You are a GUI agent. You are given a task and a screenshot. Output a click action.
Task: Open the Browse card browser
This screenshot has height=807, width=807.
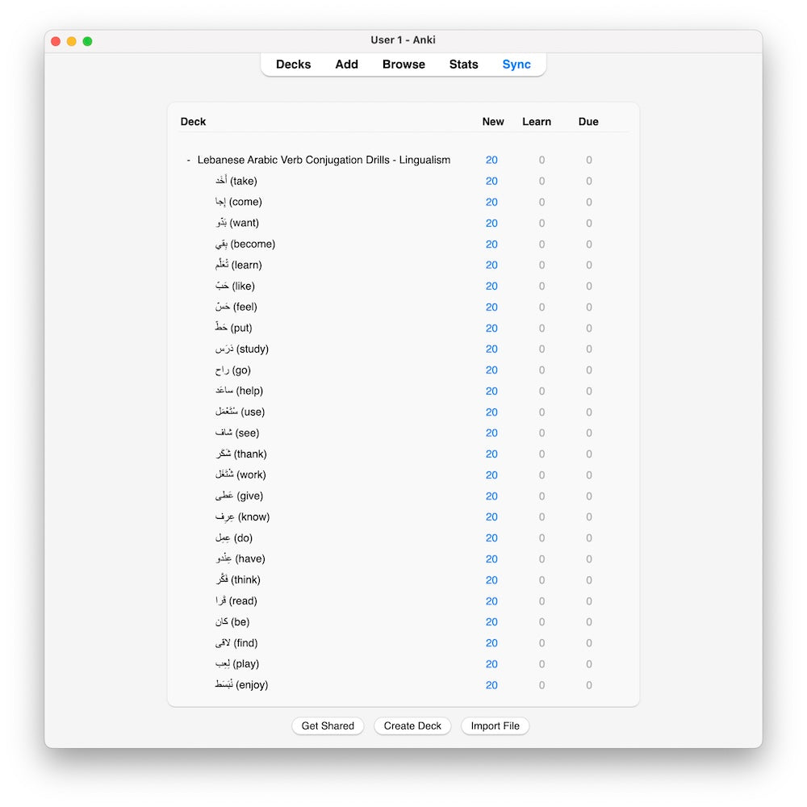[x=403, y=65]
